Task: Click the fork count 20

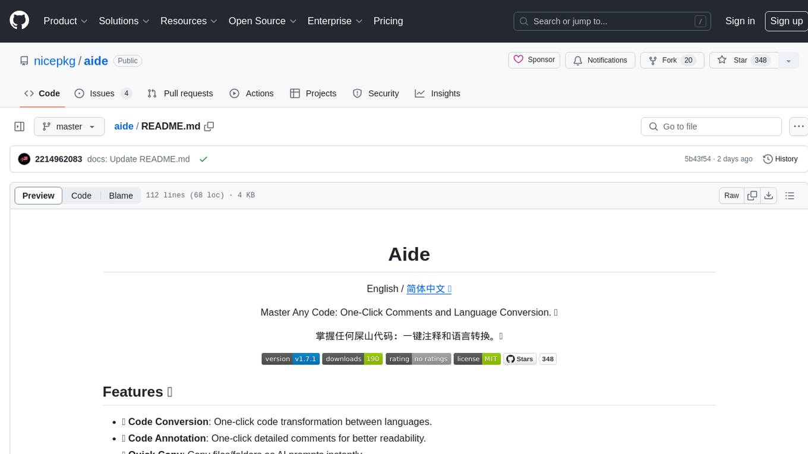Action: [x=689, y=60]
